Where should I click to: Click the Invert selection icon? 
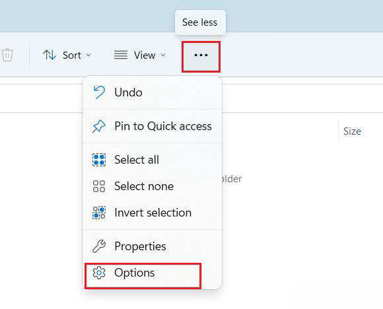click(99, 213)
